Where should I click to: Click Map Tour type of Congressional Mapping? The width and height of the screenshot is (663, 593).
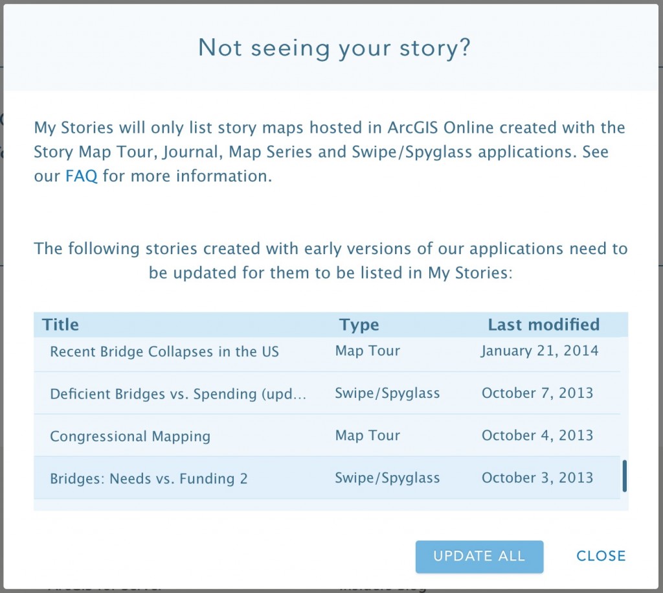tap(368, 436)
